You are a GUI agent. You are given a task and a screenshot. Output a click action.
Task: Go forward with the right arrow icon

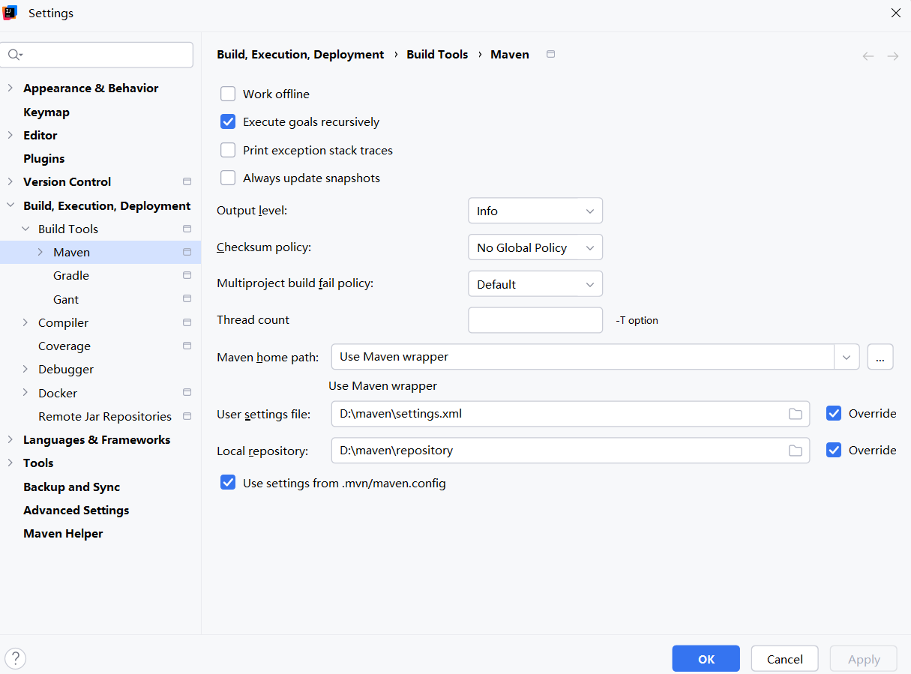point(893,56)
